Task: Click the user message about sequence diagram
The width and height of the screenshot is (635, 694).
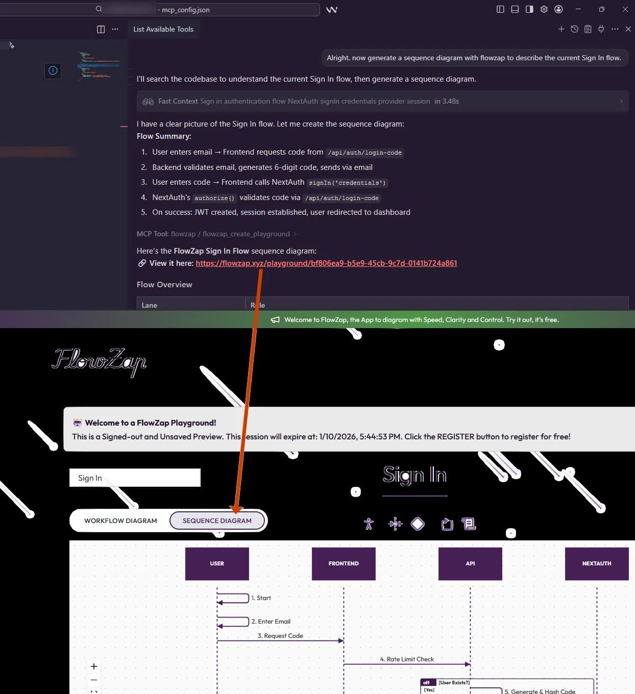Action: pos(474,58)
